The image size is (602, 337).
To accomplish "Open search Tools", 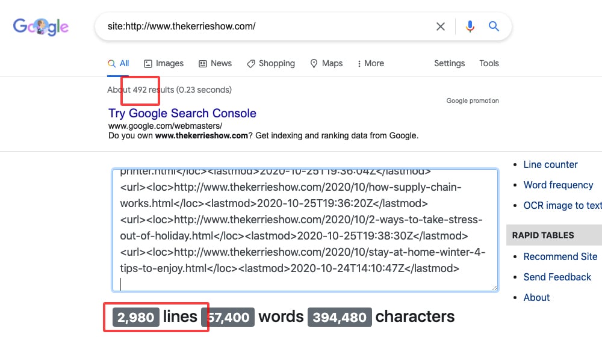I will [489, 63].
